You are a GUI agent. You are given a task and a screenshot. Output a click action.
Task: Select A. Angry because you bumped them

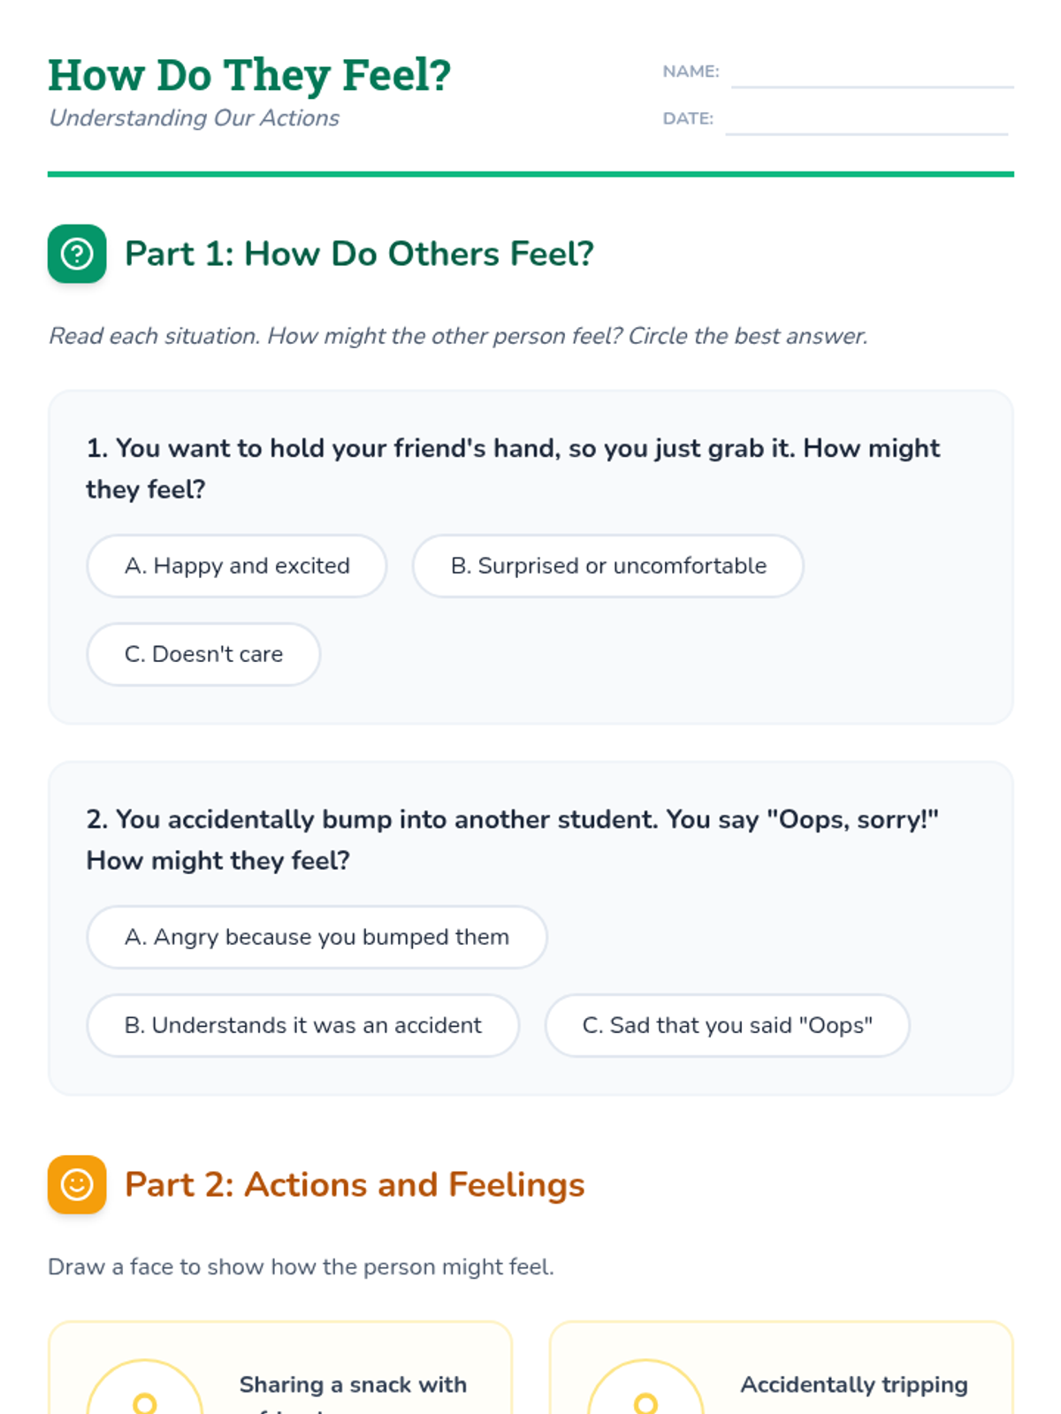(317, 937)
